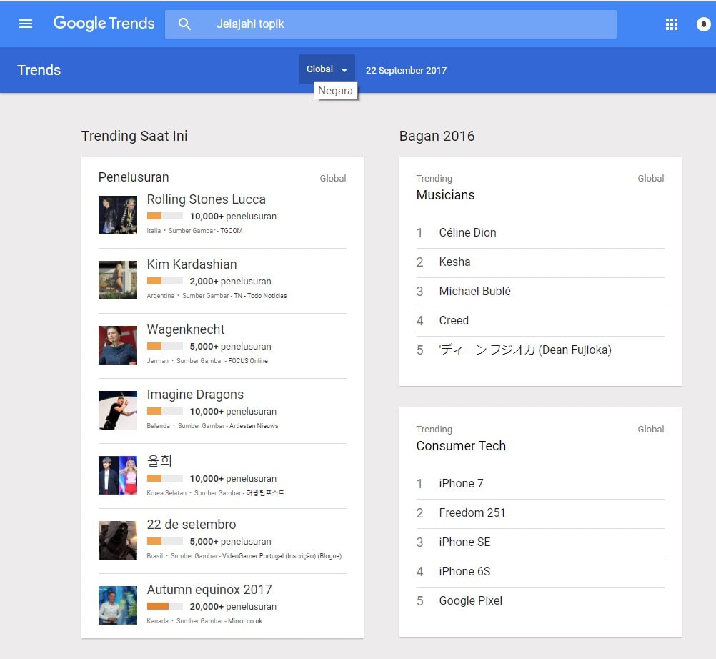Click 20,000+ penelusuran count text
The height and width of the screenshot is (659, 716).
click(233, 607)
